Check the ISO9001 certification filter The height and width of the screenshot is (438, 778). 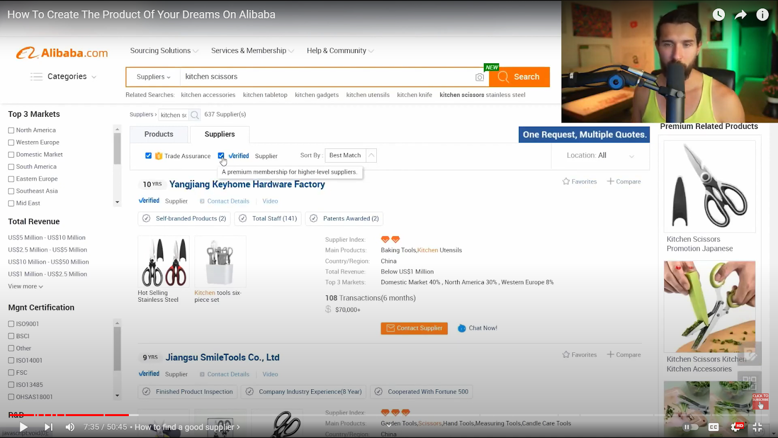coord(11,324)
